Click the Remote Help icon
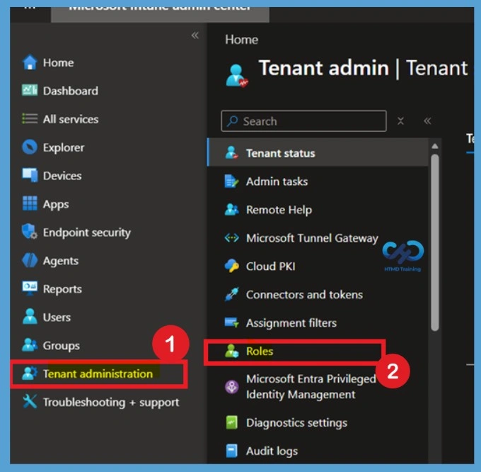 [x=231, y=210]
